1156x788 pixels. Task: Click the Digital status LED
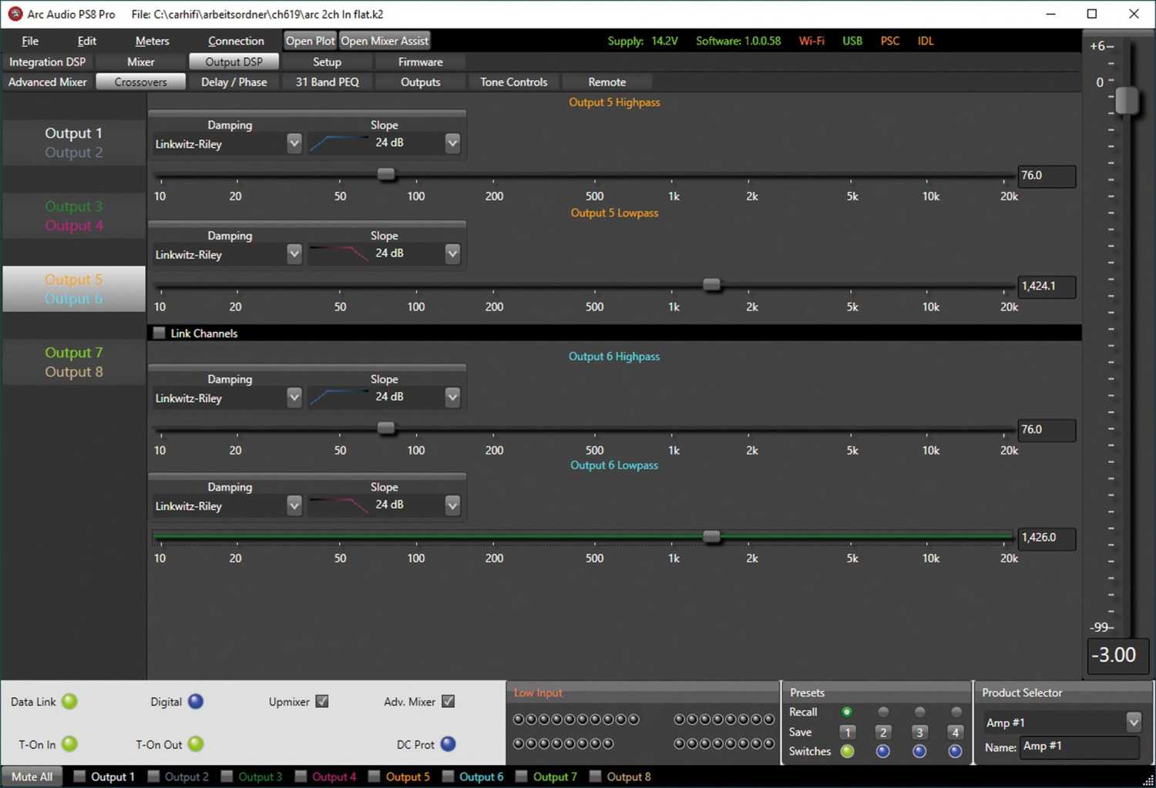coord(196,702)
